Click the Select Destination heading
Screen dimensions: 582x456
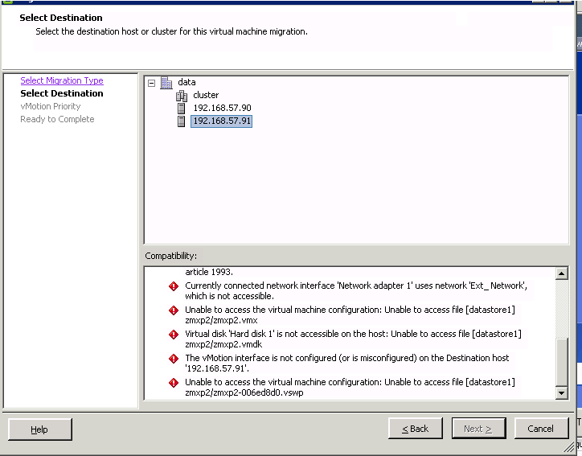click(x=61, y=18)
